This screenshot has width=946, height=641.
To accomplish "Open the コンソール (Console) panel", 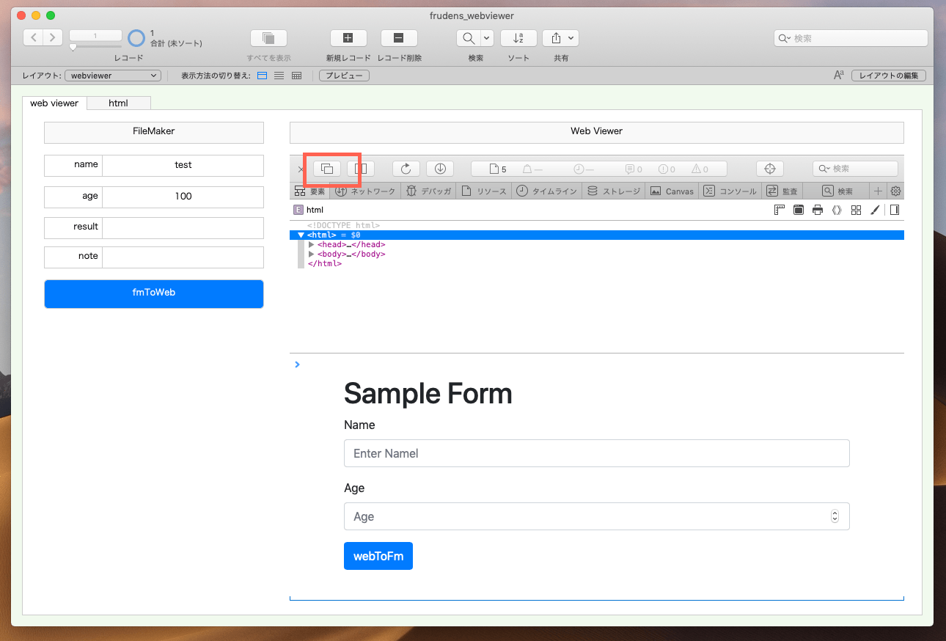I will 730,191.
